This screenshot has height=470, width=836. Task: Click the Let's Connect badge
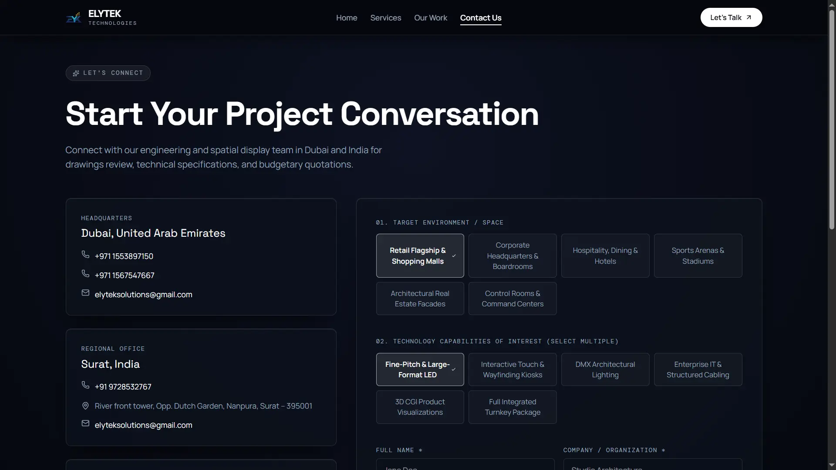(x=108, y=73)
